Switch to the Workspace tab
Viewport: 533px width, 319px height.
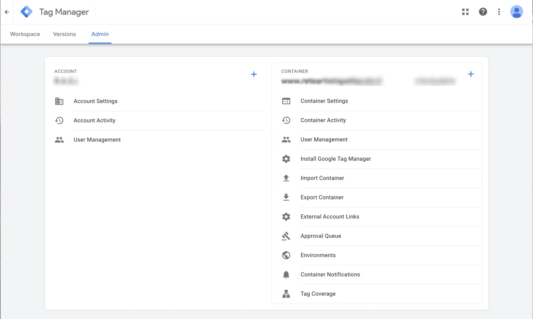(25, 34)
